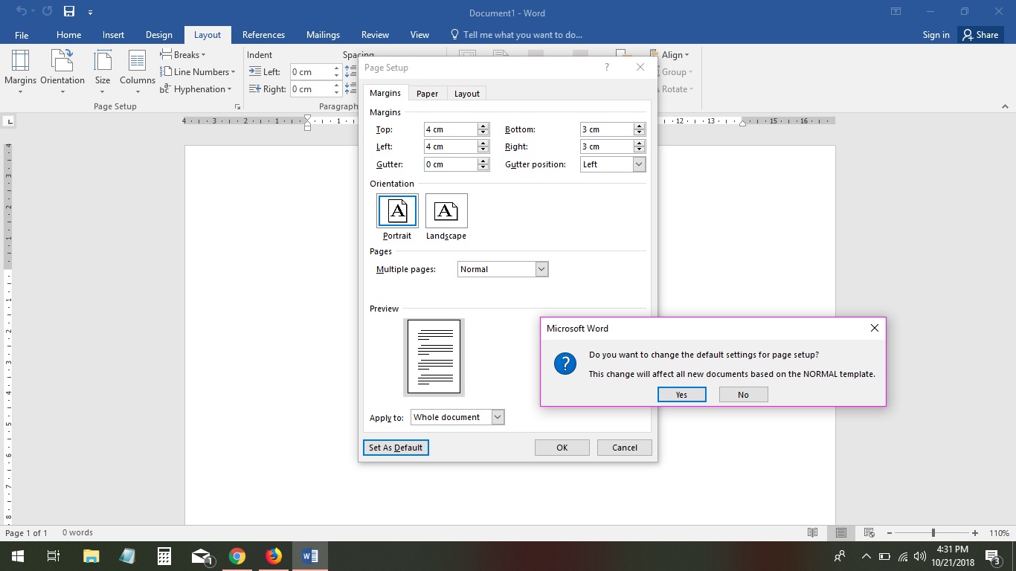Viewport: 1016px width, 571px height.
Task: Click Page 1 of 1 in status bar
Action: 26,533
